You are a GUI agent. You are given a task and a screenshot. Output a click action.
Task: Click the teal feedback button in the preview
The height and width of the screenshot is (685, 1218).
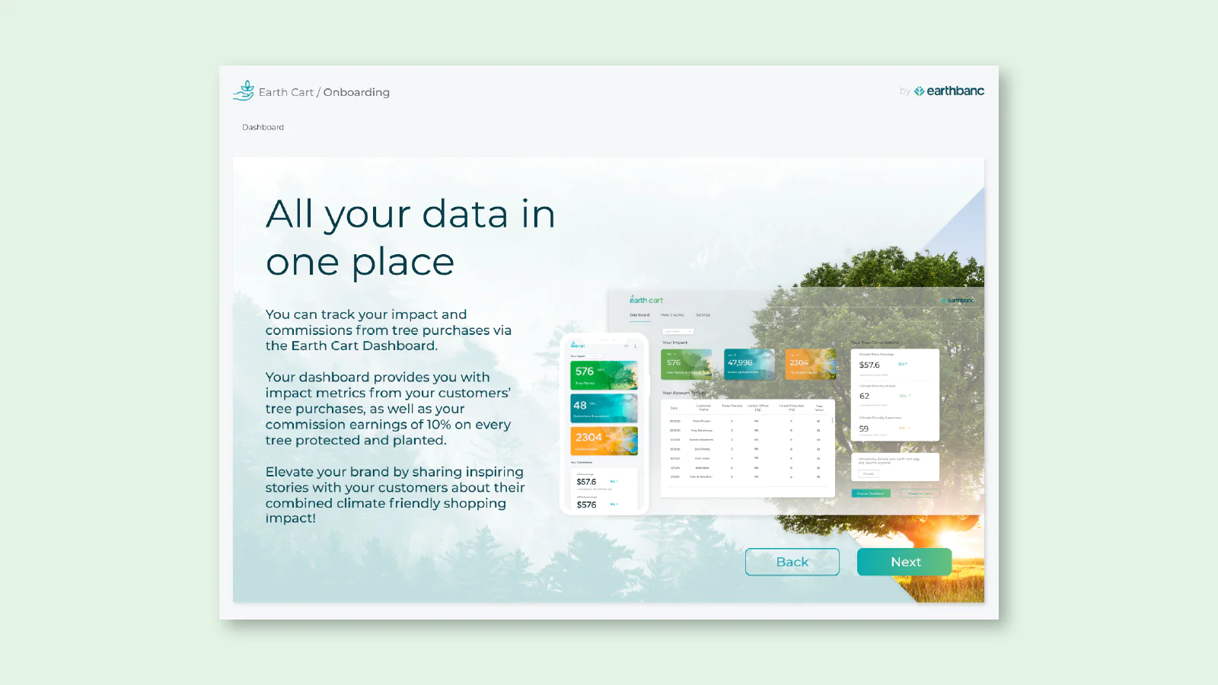point(871,493)
